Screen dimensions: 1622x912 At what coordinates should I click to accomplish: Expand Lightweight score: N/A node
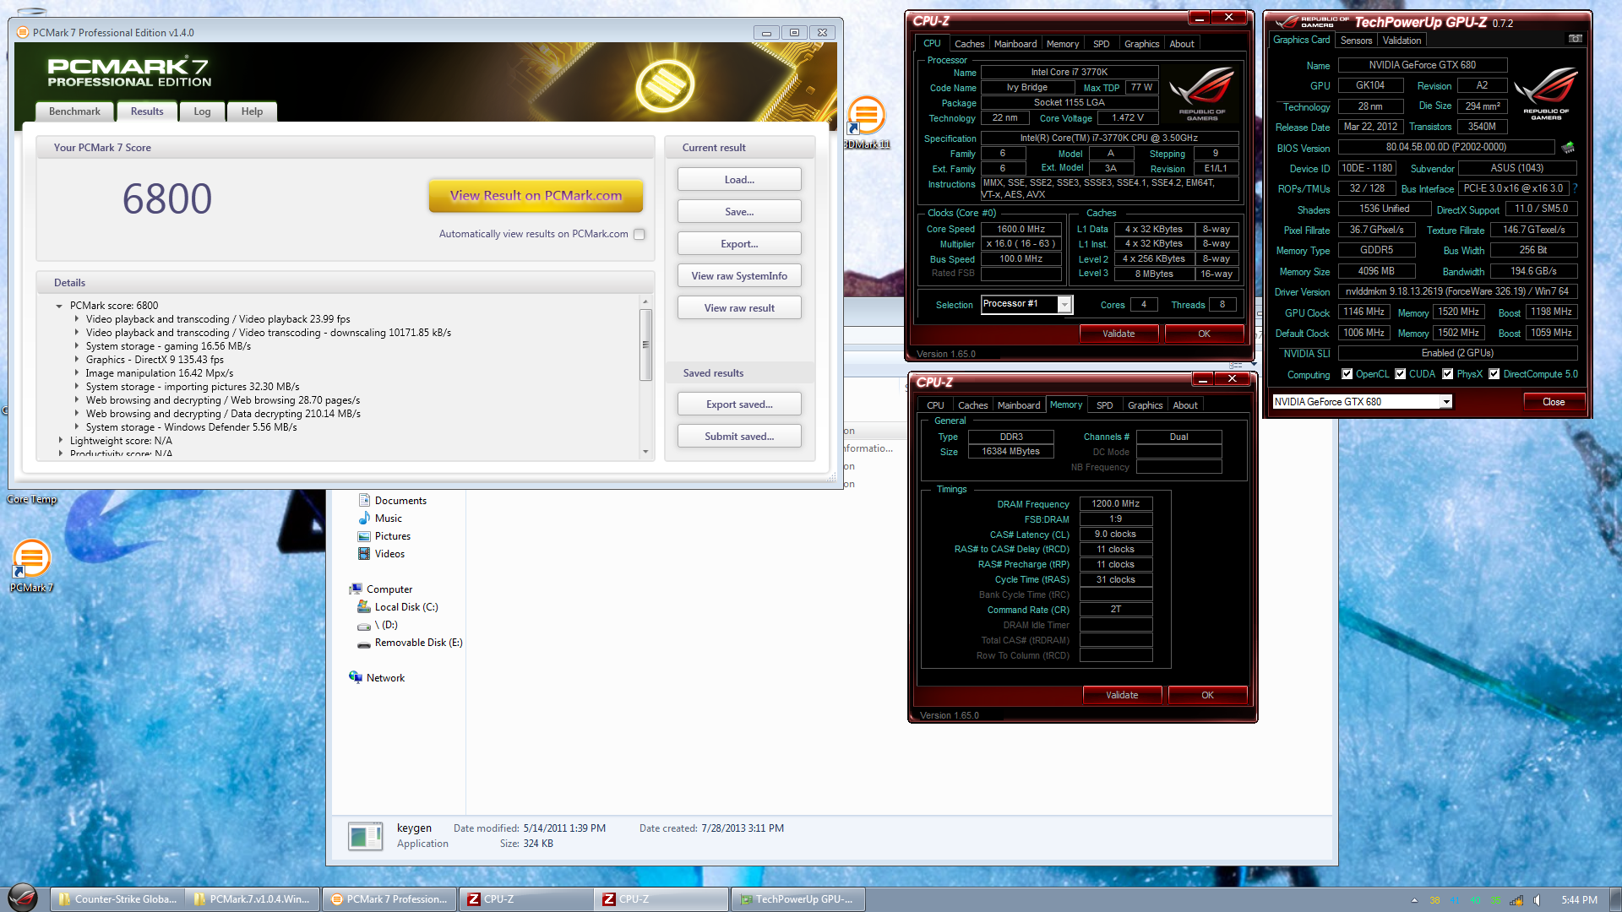(60, 441)
